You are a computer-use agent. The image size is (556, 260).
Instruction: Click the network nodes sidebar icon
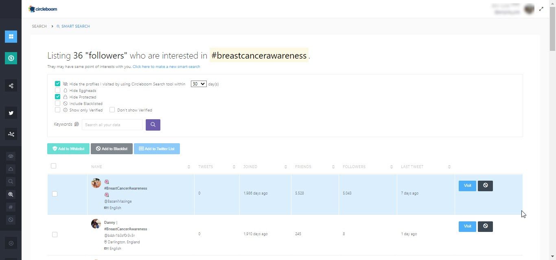[11, 134]
